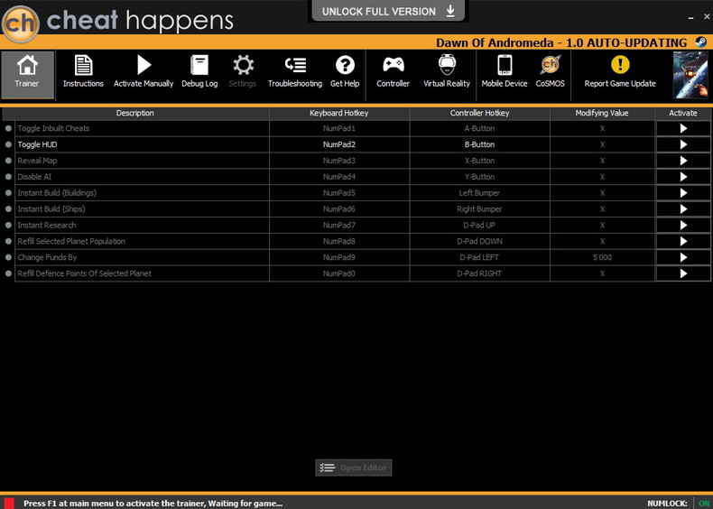
Task: Select the Reveal Map description text
Action: (37, 161)
